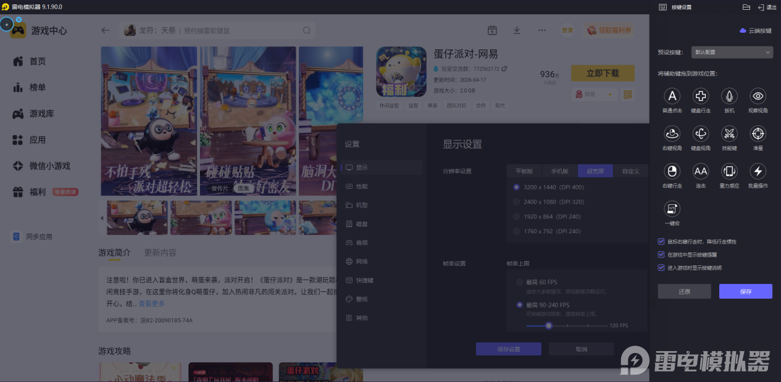
Task: Select the 观察视角 eye key icon
Action: [x=758, y=96]
